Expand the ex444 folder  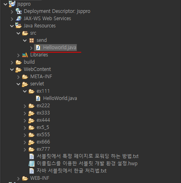[x=25, y=121]
